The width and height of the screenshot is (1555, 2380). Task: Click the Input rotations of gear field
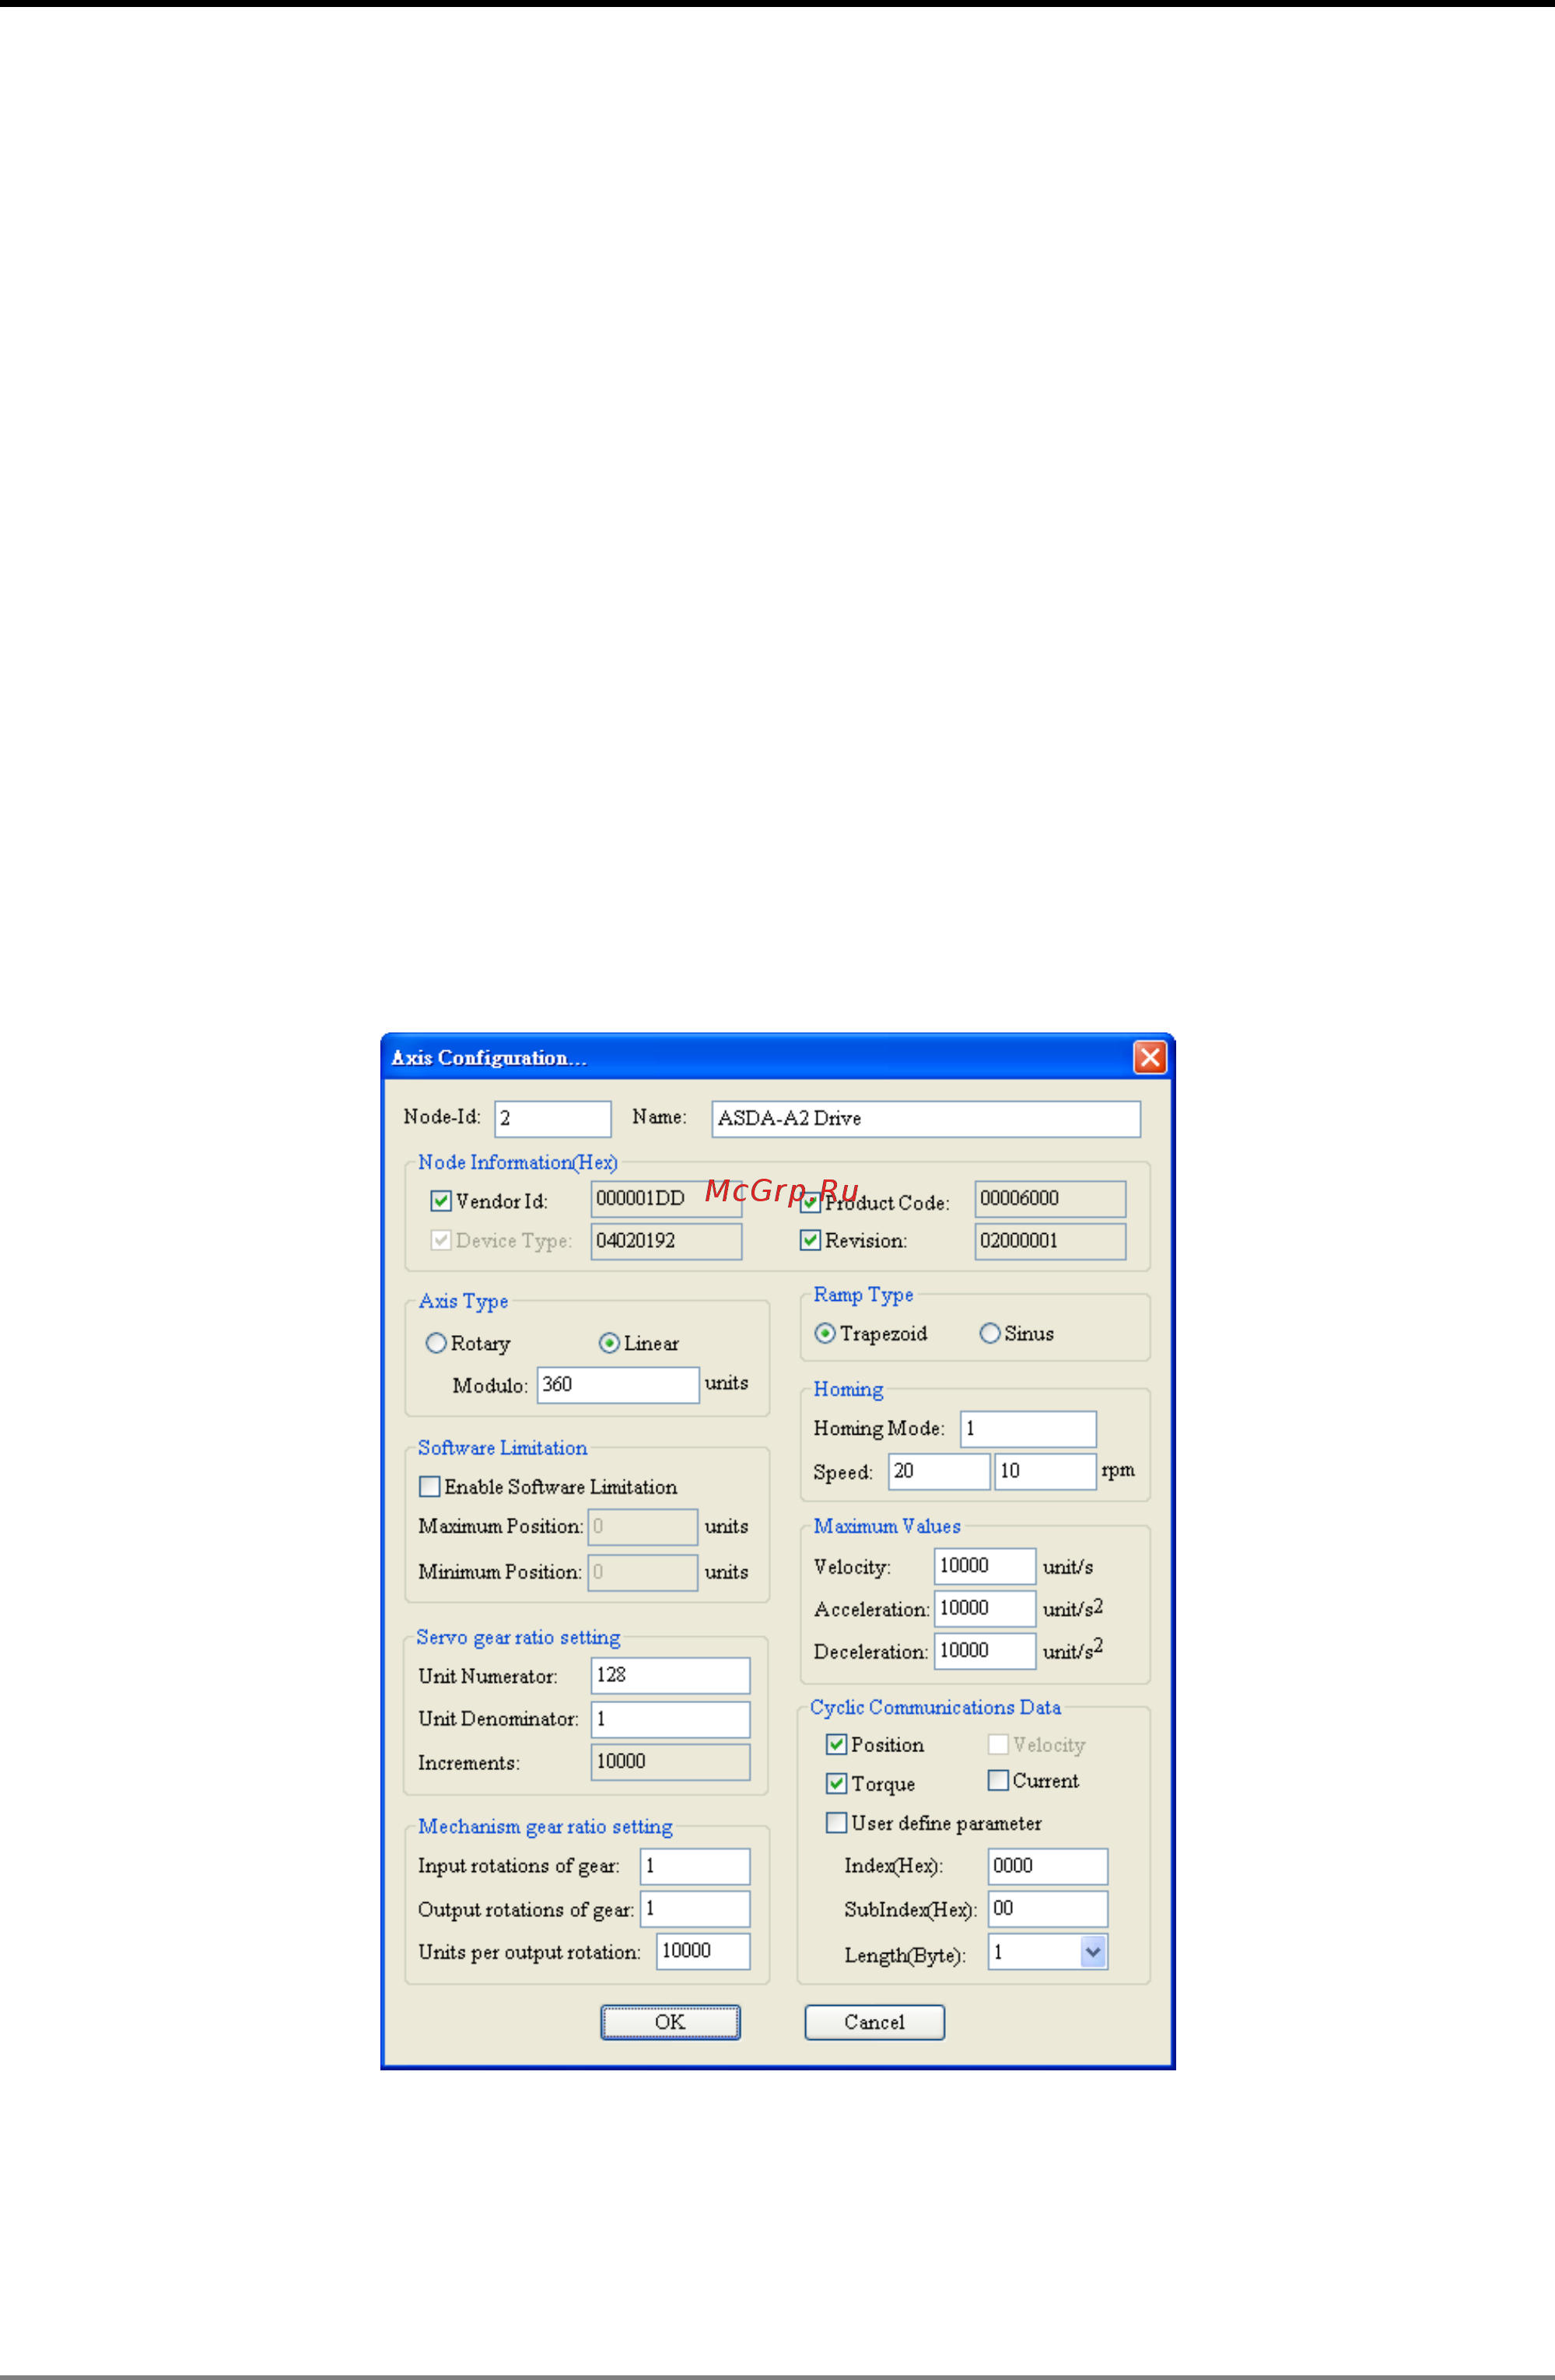pyautogui.click(x=695, y=1866)
